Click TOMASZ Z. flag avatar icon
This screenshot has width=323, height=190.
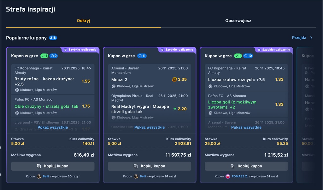pyautogui.click(x=228, y=176)
